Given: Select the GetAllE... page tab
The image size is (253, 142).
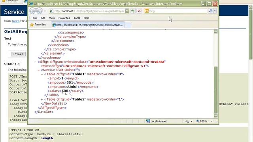Looking at the screenshot, I should coord(88,25).
